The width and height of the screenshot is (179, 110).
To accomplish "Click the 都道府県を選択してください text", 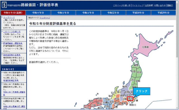I will pyautogui.click(x=44, y=62).
